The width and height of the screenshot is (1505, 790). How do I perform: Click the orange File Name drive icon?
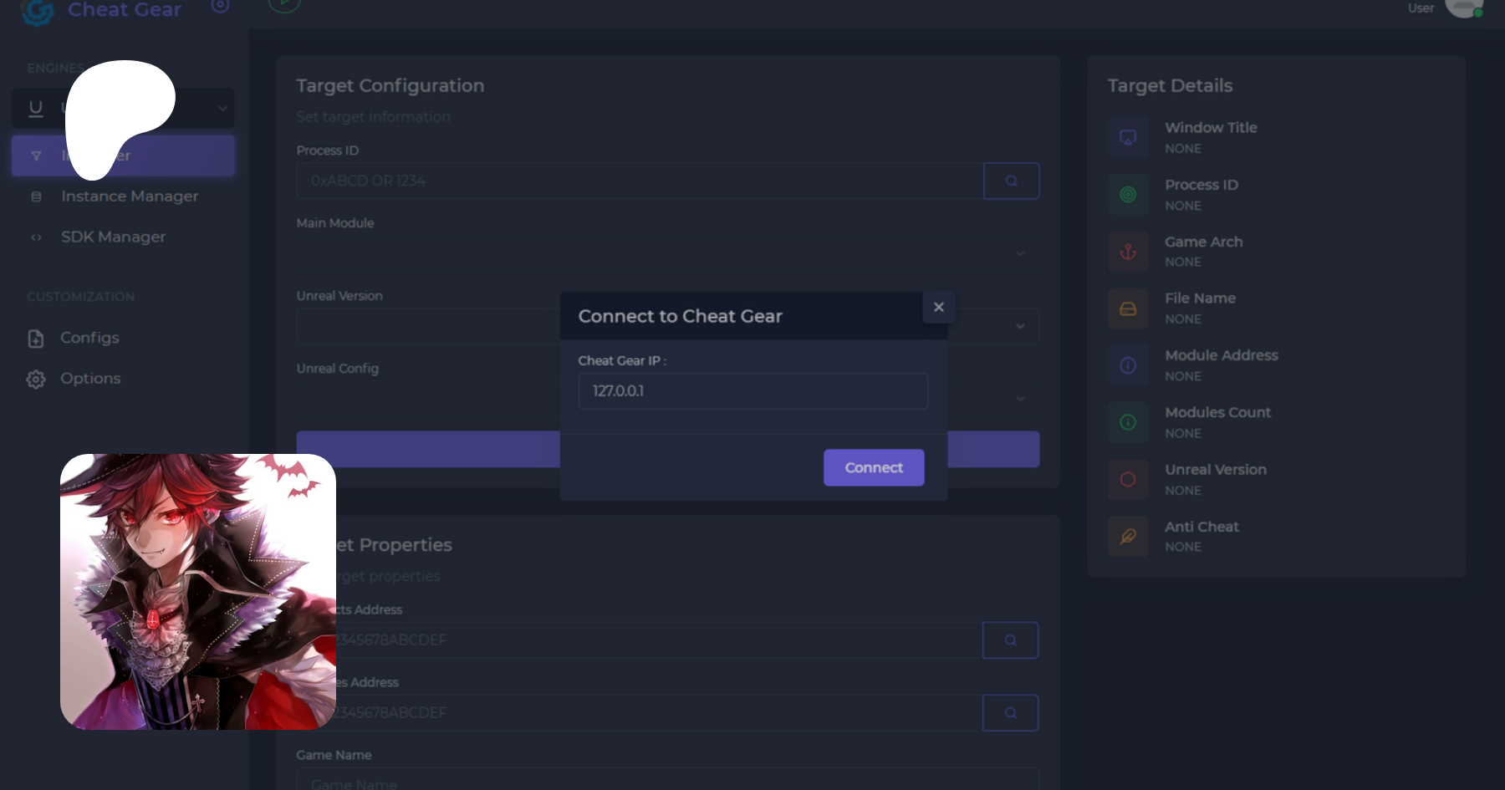(1127, 308)
